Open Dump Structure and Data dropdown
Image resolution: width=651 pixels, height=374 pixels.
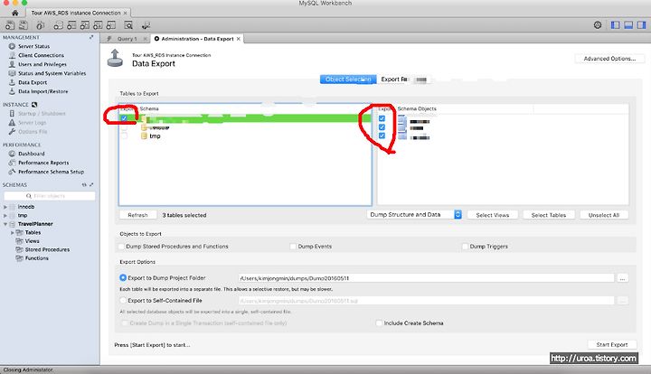(414, 215)
